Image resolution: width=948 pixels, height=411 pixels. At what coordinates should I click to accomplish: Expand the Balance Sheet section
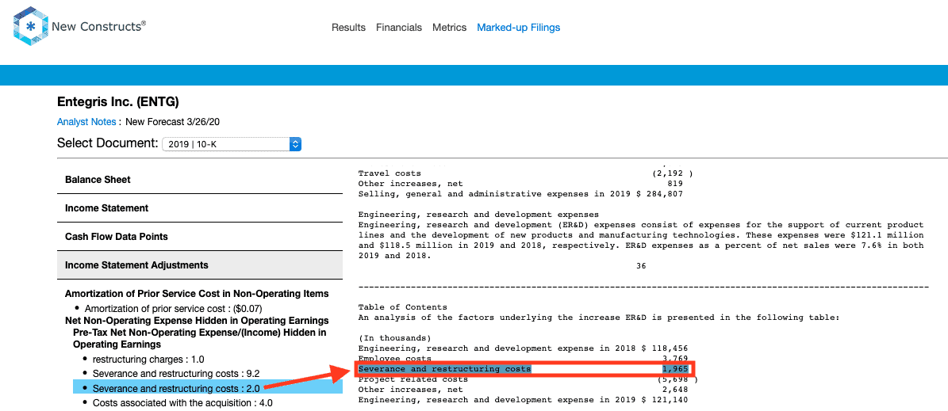200,179
